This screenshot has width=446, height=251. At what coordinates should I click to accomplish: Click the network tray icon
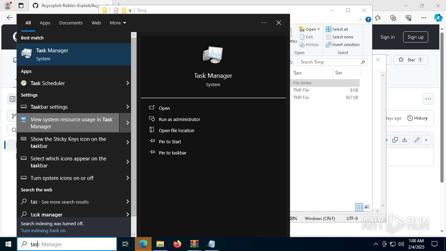coord(393,244)
